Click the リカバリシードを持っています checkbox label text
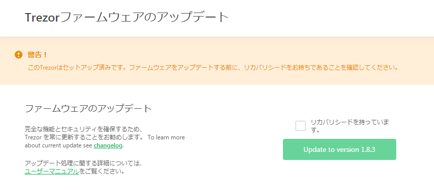434x190 pixels. point(350,126)
